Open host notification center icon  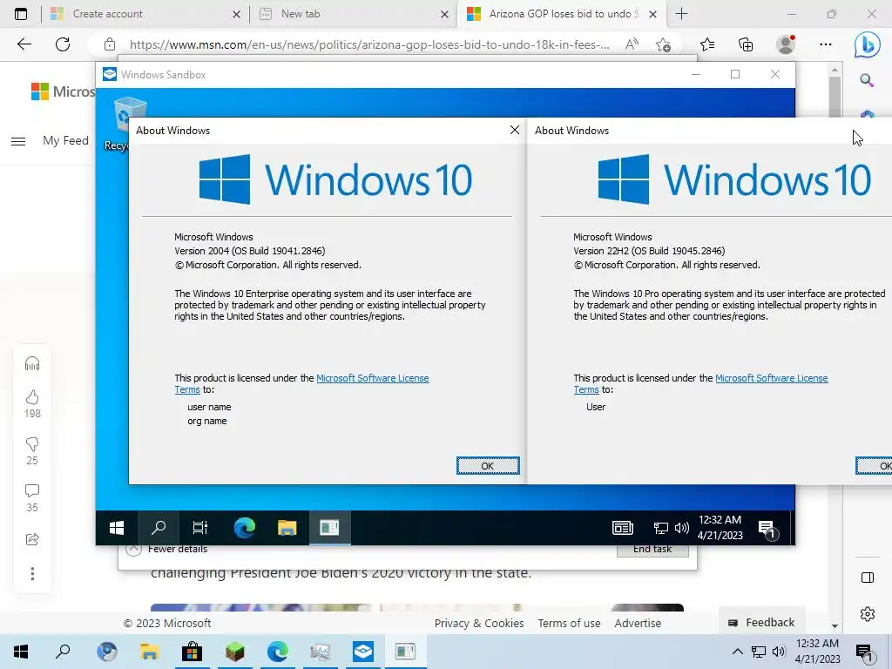pos(864,653)
